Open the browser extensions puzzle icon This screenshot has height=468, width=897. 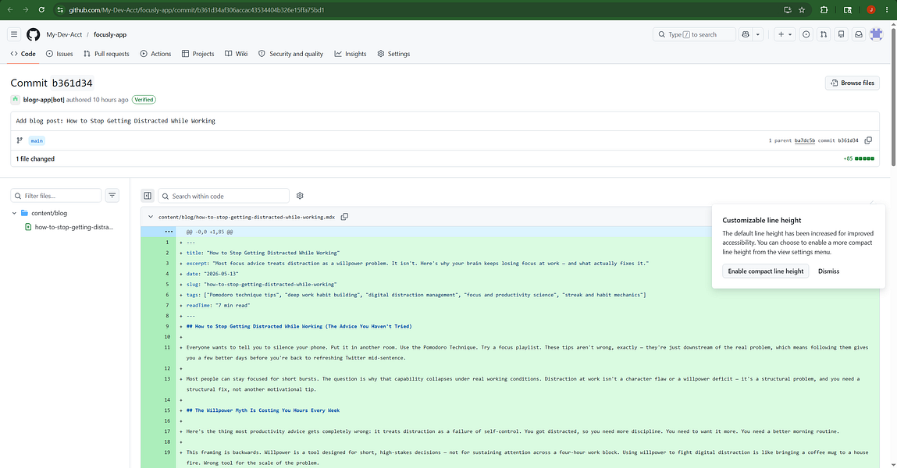click(x=824, y=9)
